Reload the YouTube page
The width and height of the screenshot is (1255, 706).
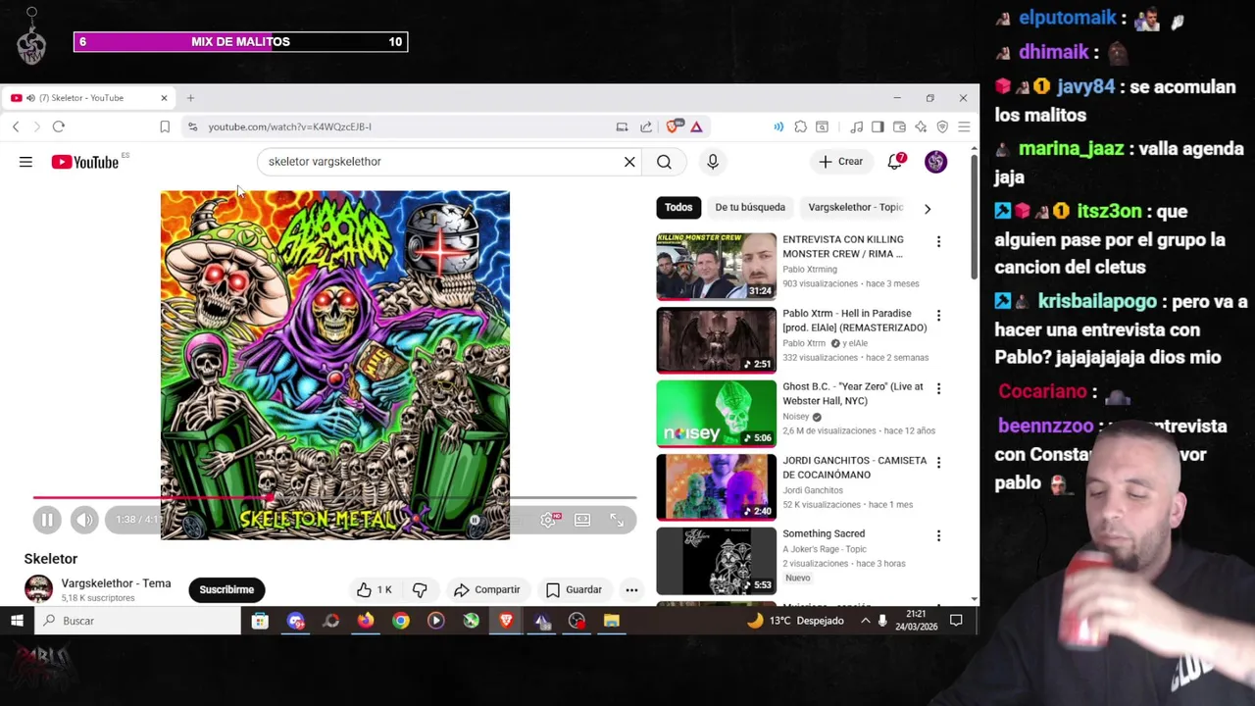(59, 126)
